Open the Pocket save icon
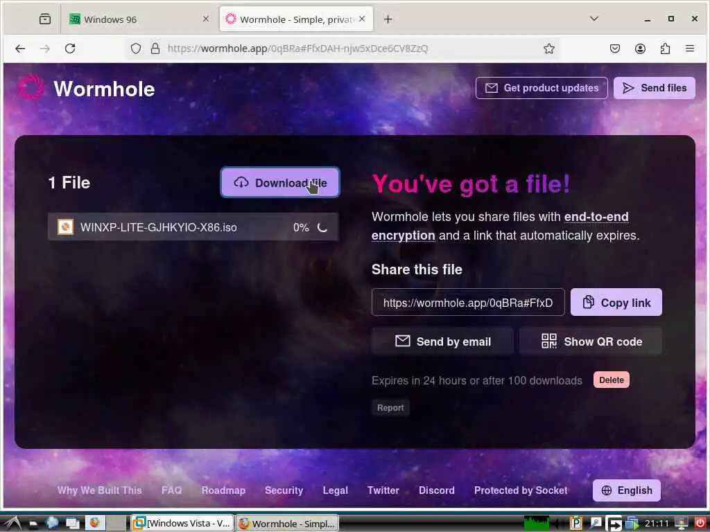Viewport: 710px width, 532px height. [x=614, y=48]
